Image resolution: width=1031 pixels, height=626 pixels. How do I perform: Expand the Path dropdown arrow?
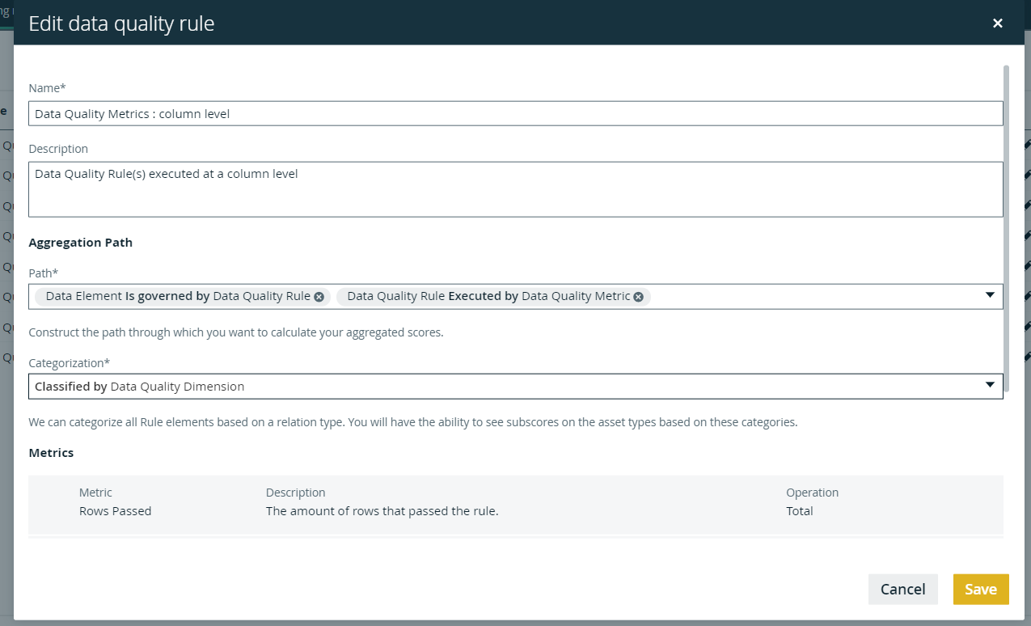pyautogui.click(x=990, y=295)
